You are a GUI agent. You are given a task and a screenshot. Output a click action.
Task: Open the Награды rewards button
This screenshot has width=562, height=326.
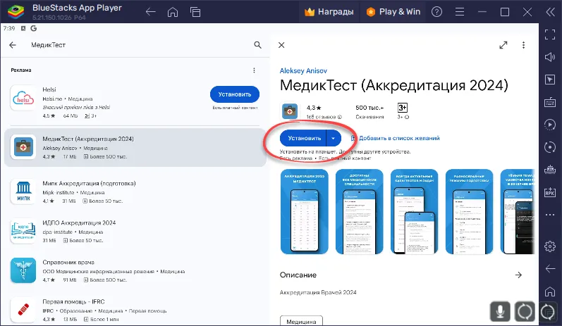(329, 12)
